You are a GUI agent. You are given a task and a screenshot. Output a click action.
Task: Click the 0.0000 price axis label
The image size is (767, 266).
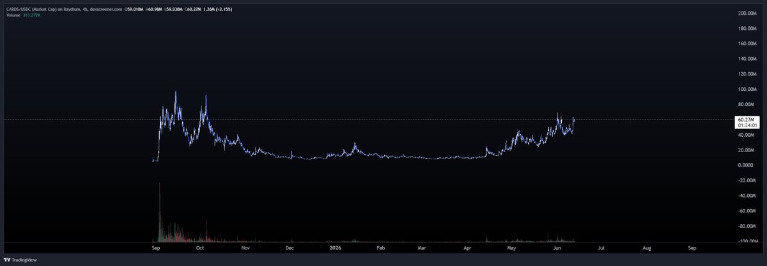tap(746, 165)
